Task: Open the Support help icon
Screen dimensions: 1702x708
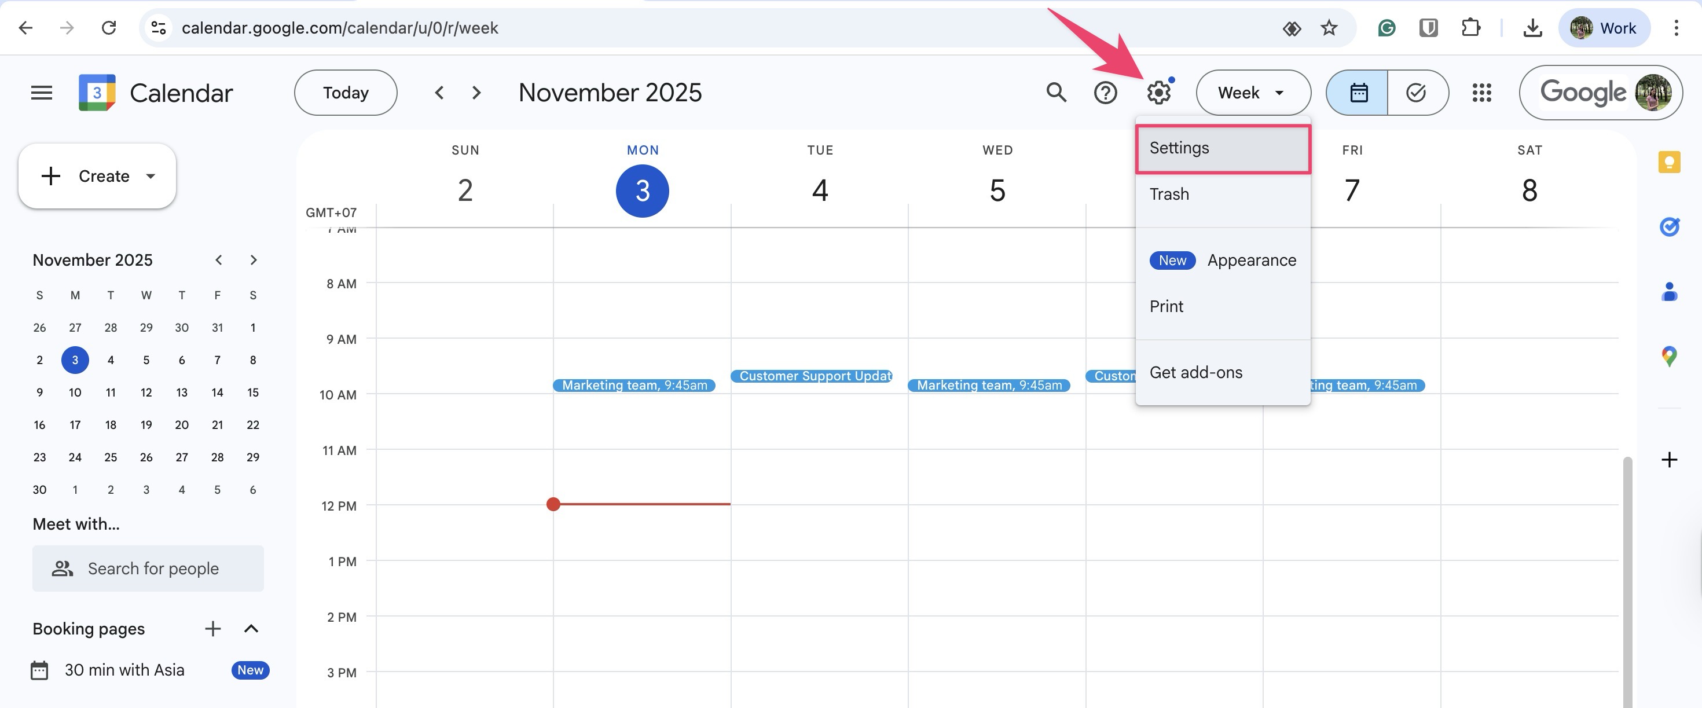Action: coord(1105,93)
